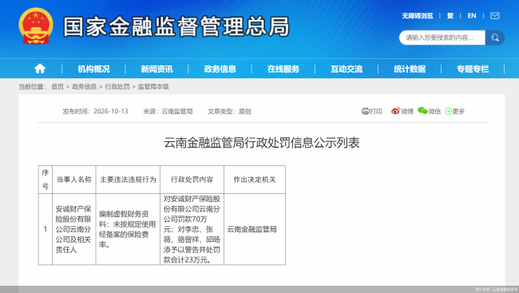This screenshot has width=519, height=293.
Task: Click site title 国家金融监督管理总局
Action: pos(176,26)
